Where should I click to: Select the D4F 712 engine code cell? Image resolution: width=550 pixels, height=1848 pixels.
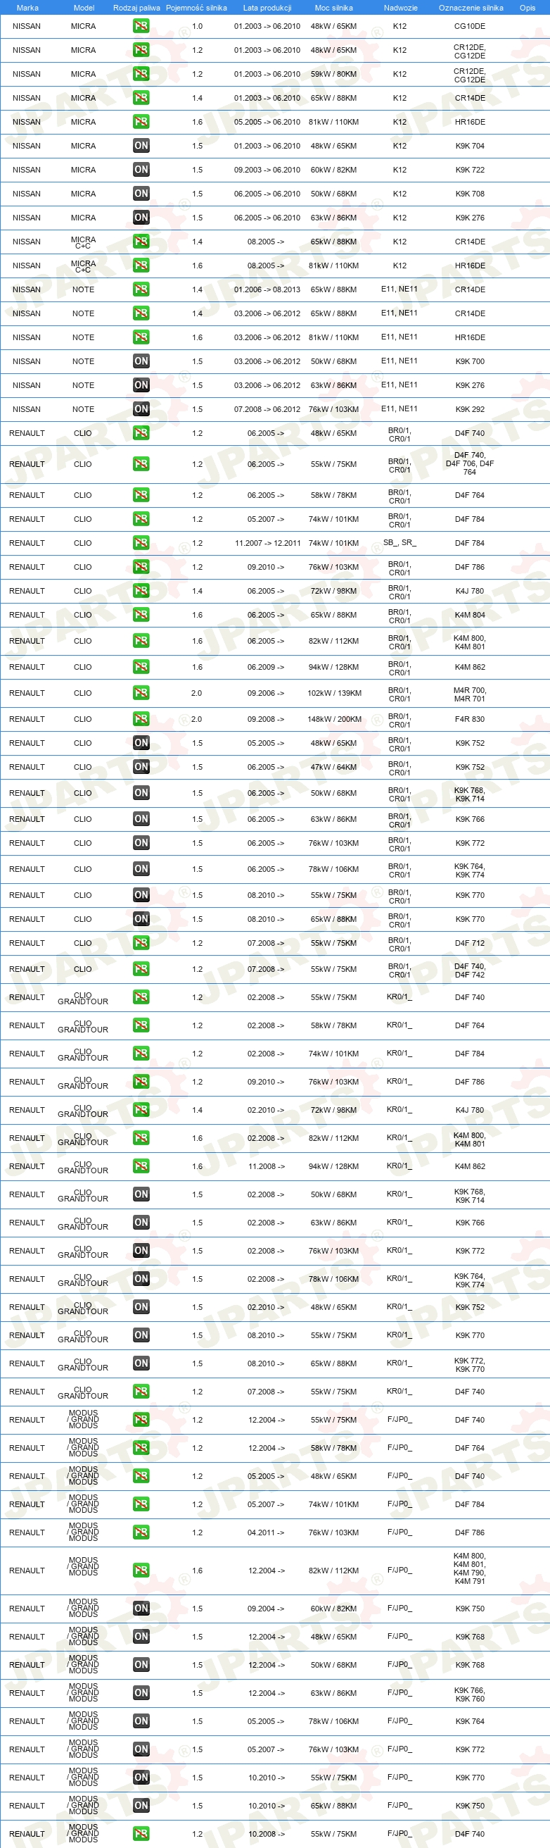(x=470, y=944)
